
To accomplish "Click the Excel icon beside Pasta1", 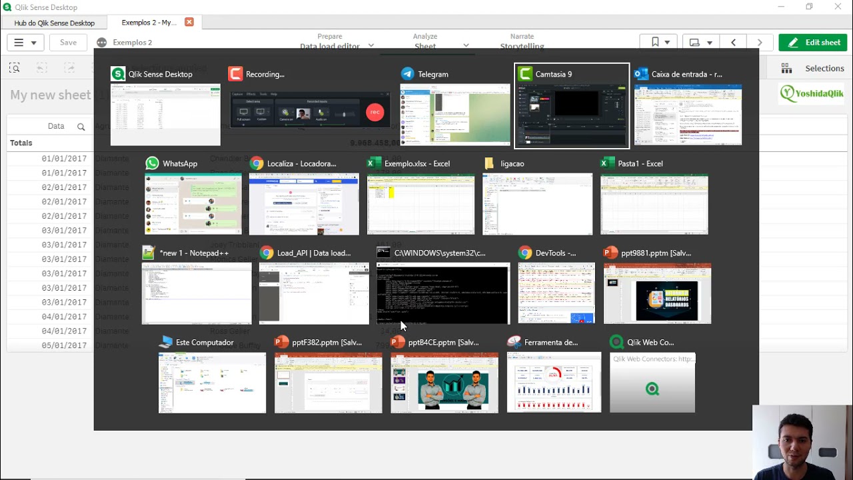I will 608,163.
